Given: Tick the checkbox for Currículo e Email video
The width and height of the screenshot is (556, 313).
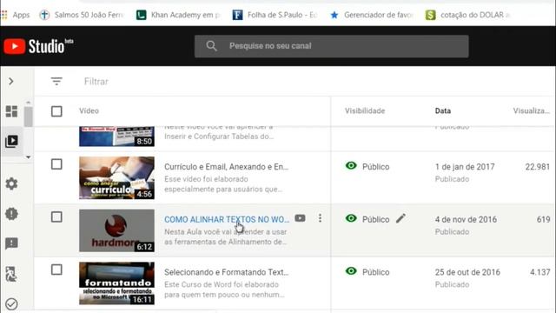Looking at the screenshot, I should pos(56,164).
